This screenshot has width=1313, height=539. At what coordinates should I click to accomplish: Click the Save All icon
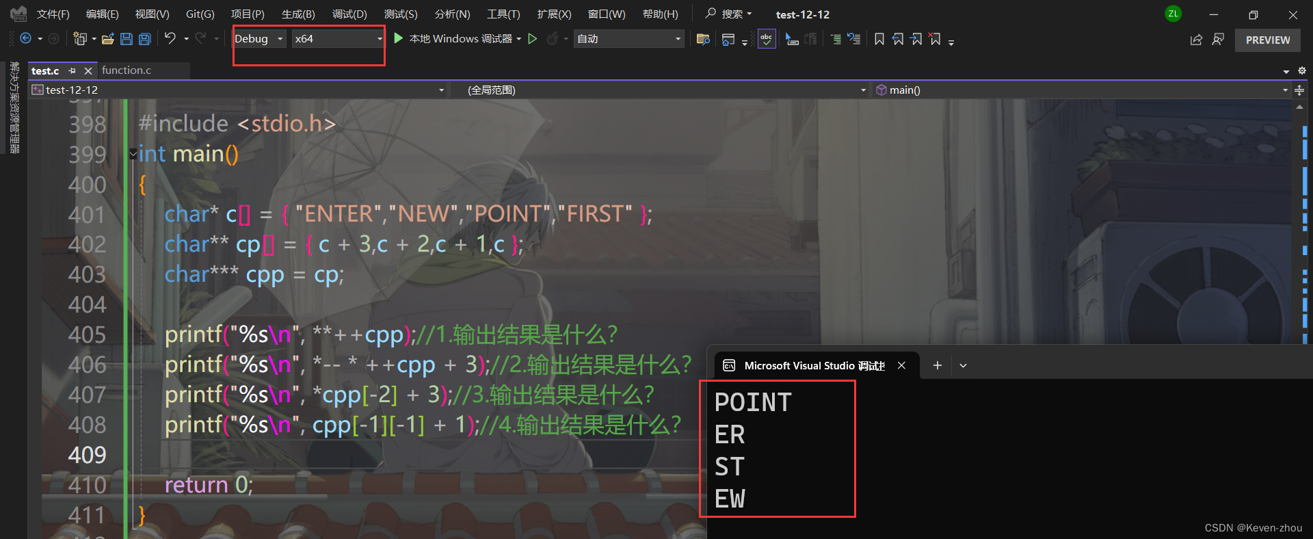click(x=145, y=39)
